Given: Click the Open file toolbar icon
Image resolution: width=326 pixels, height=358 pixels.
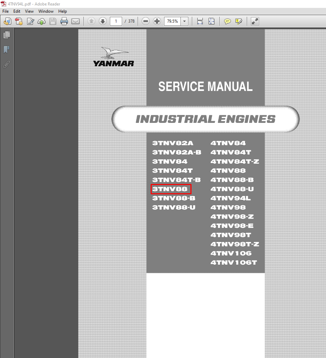Looking at the screenshot, I should click(x=8, y=22).
